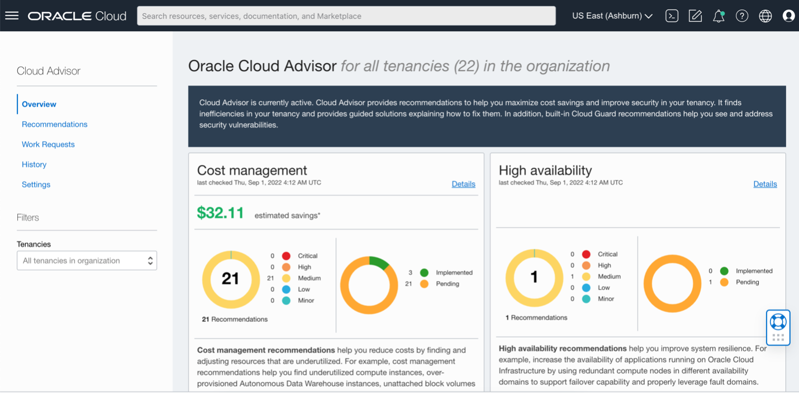Open the Work Requests section
Viewport: 799px width, 394px height.
pos(48,144)
